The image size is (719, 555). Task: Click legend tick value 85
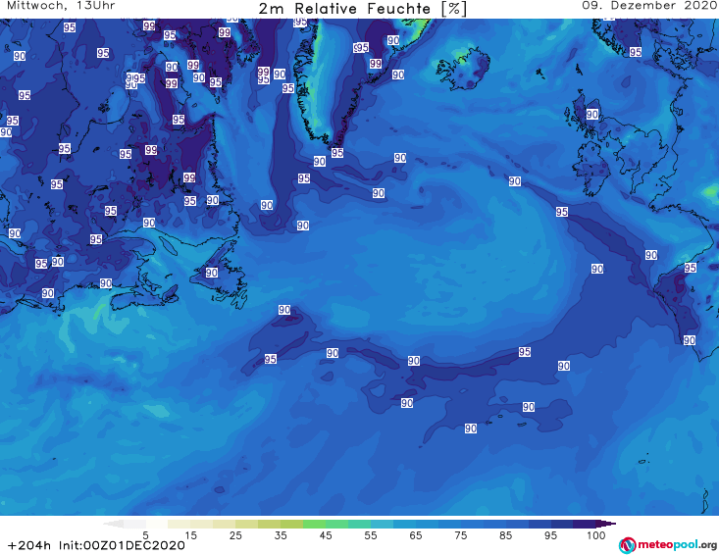coord(505,535)
